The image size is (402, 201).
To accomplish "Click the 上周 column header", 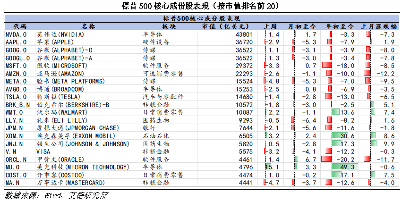I will pyautogui.click(x=271, y=26).
